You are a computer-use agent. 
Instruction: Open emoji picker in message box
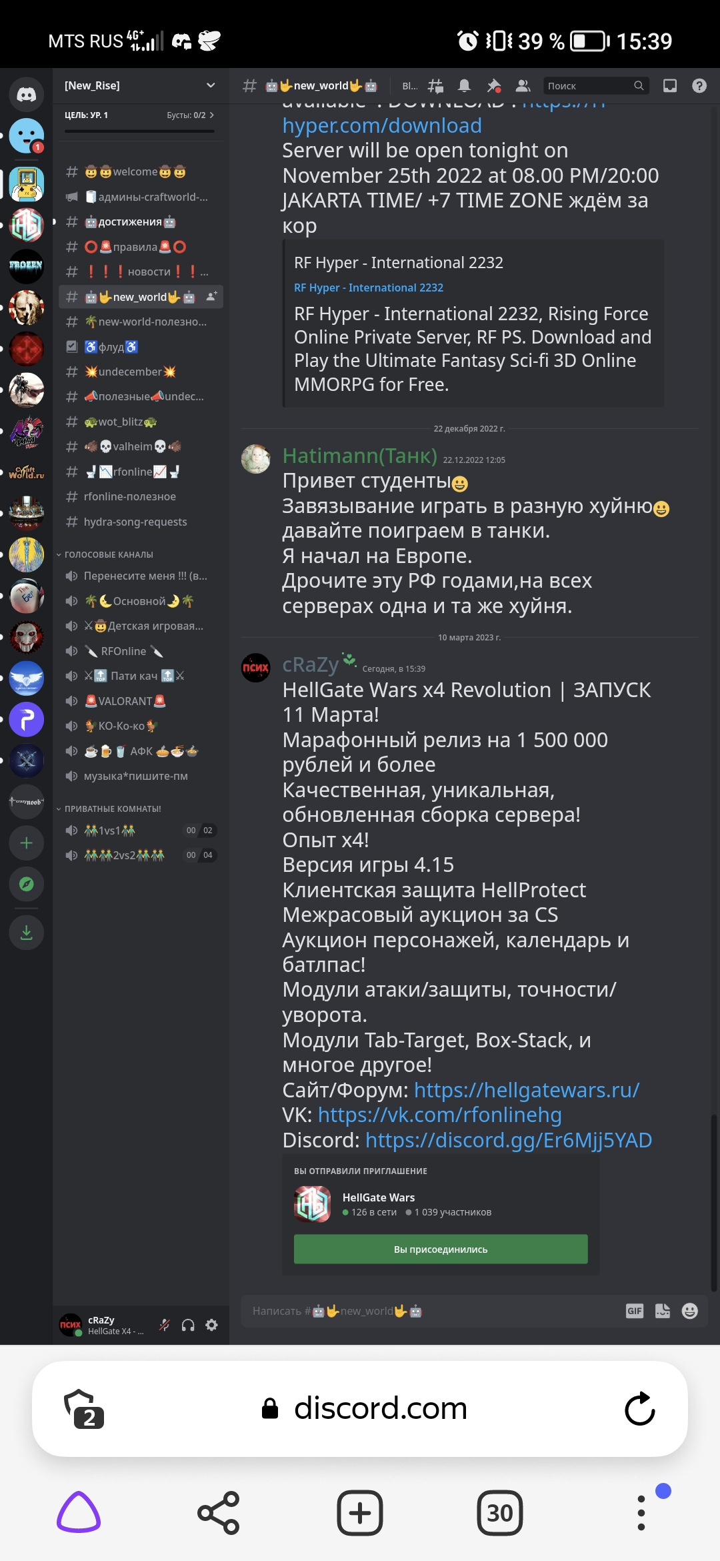(690, 1311)
